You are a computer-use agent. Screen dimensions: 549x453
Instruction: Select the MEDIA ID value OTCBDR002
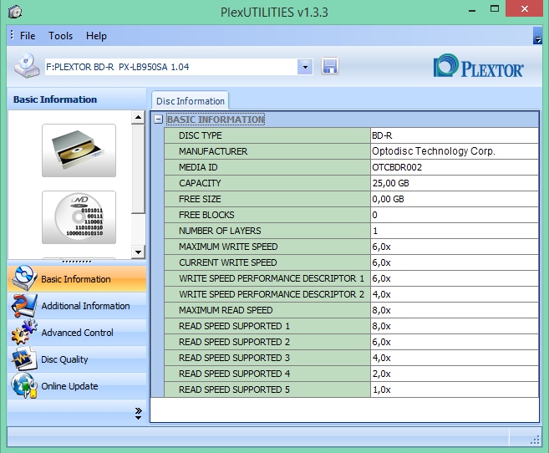(397, 167)
